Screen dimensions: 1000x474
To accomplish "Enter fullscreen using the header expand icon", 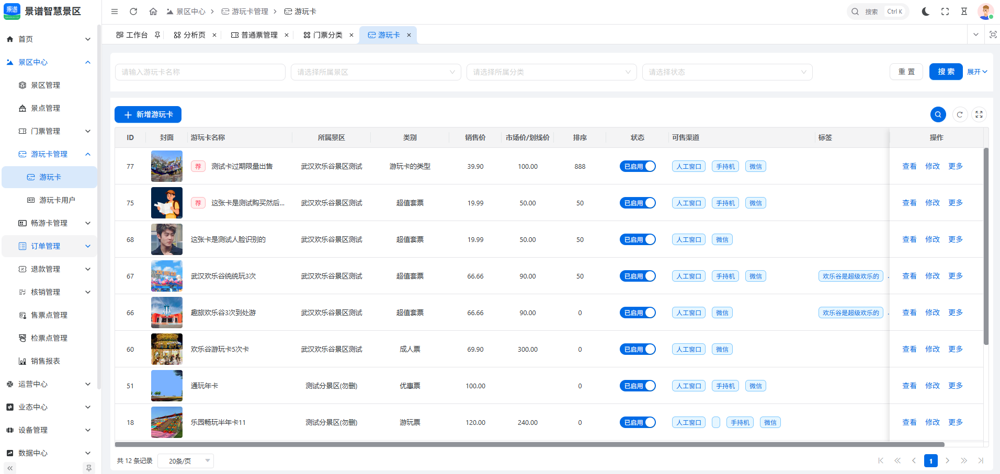I will 945,11.
